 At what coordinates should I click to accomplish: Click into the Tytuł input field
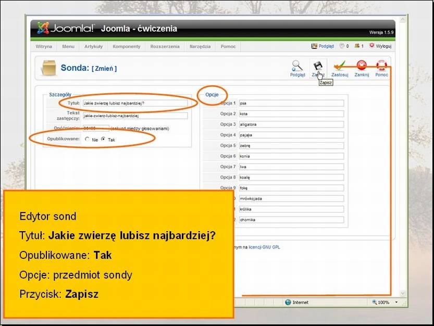[x=135, y=103]
